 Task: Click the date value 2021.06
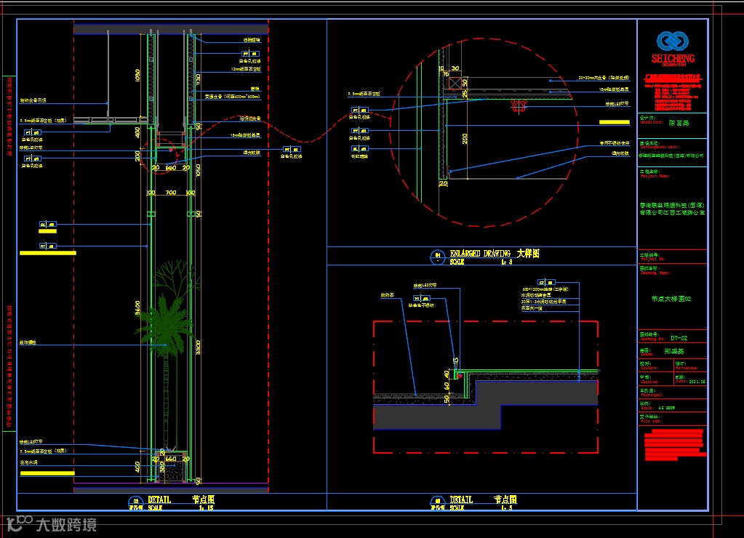coord(697,382)
